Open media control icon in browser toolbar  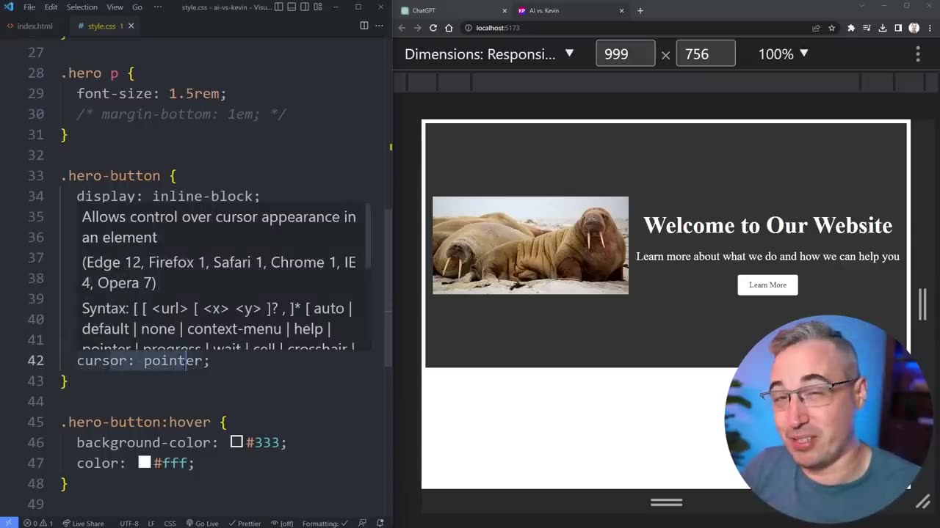click(867, 28)
